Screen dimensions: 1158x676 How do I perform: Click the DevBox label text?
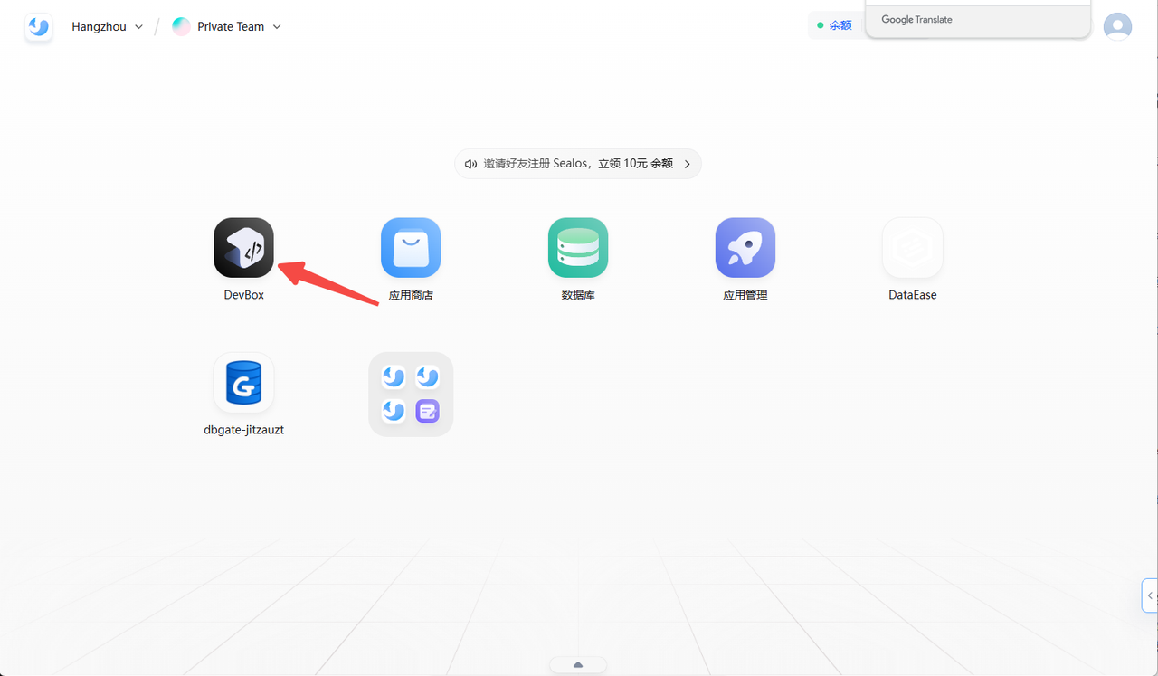[244, 295]
